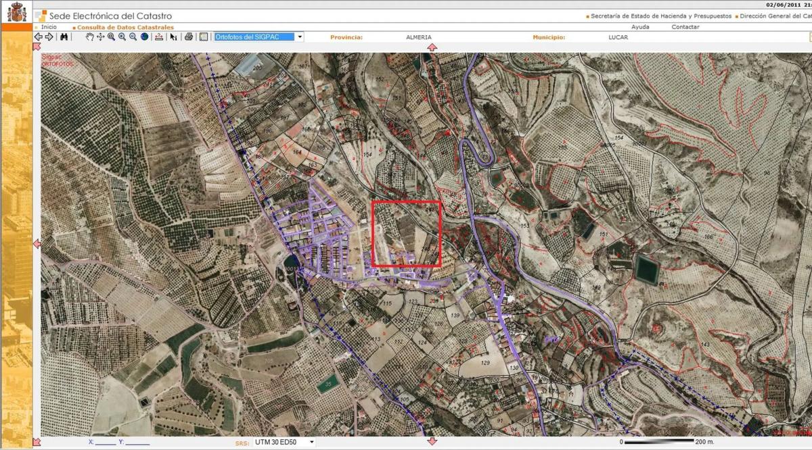812x450 pixels.
Task: Pan map west with left edge arrow
Action: 37,244
